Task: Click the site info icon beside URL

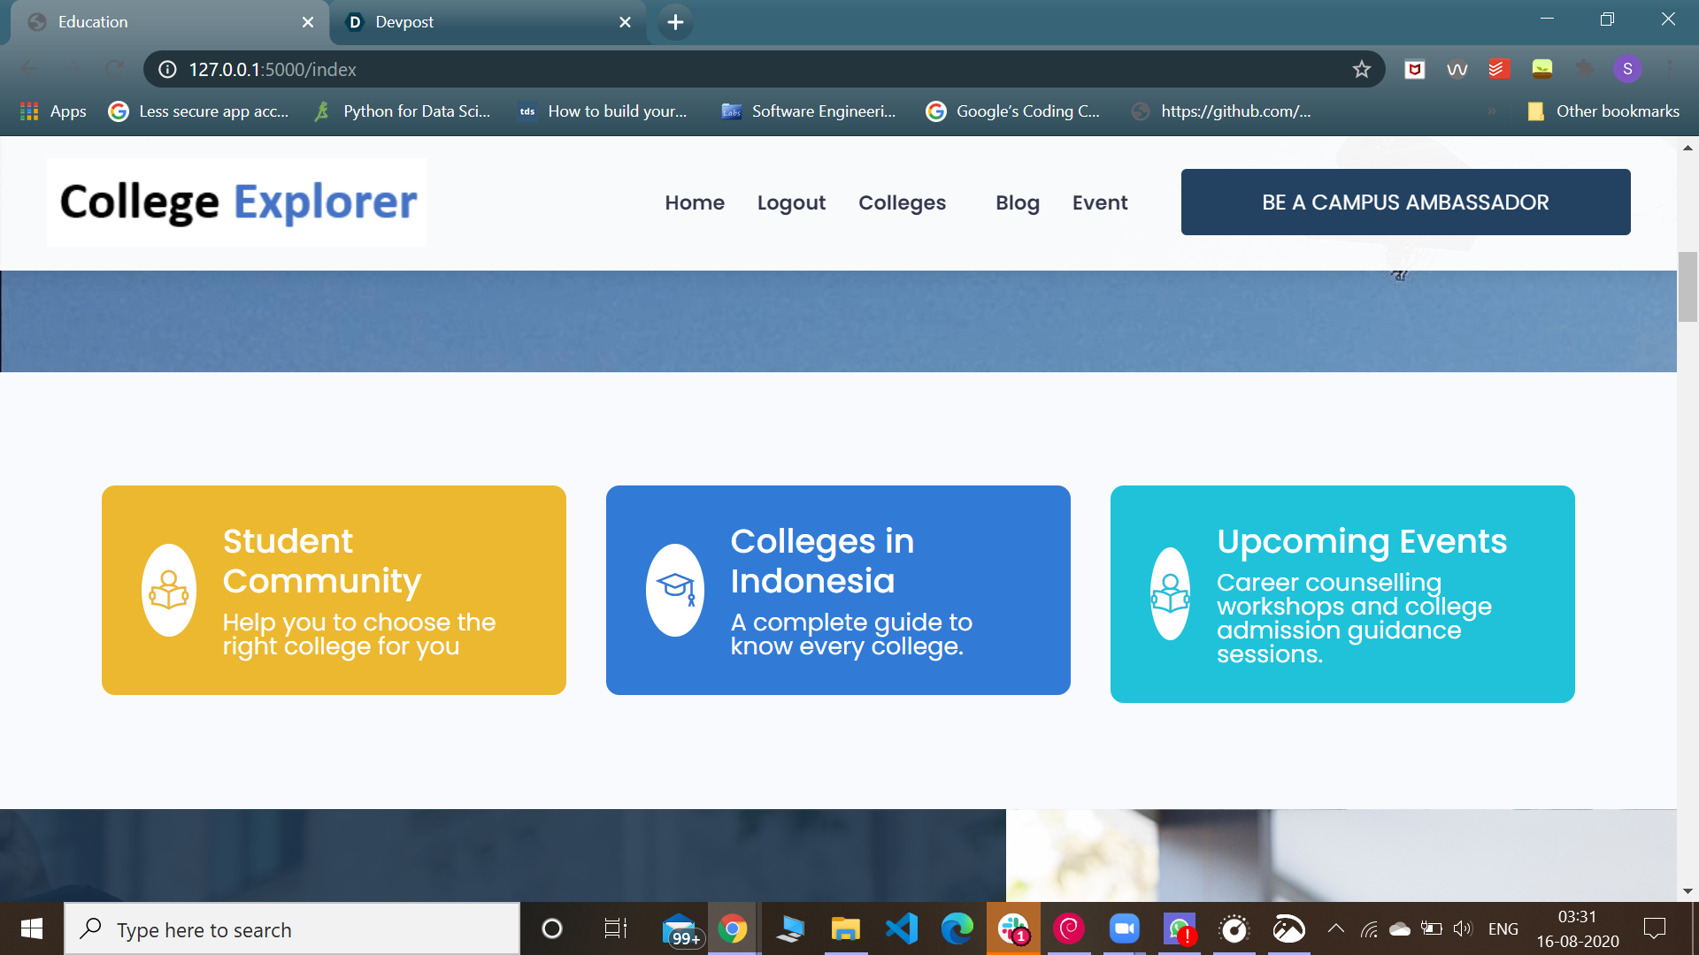Action: pyautogui.click(x=167, y=69)
